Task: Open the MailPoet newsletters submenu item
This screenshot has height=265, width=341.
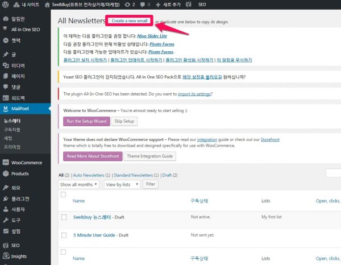Action: [12, 121]
